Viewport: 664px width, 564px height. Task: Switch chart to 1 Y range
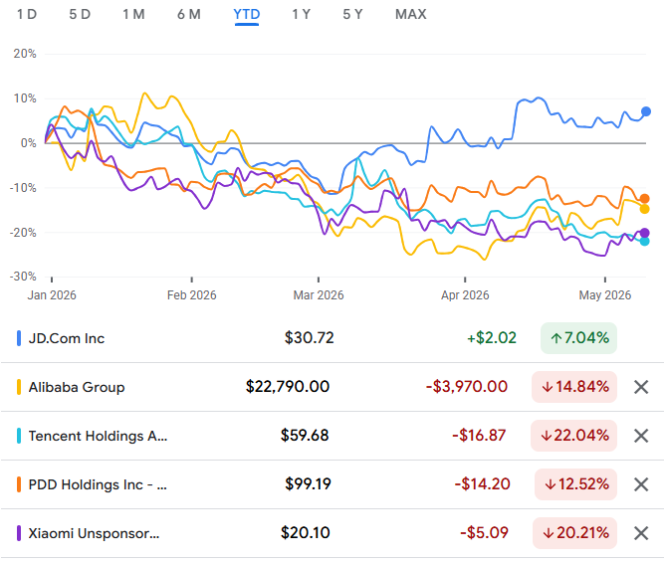click(x=301, y=14)
